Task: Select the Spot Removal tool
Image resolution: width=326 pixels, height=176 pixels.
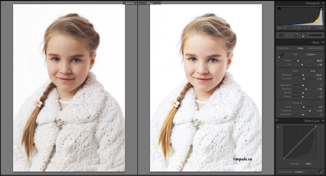Action: [x=289, y=35]
